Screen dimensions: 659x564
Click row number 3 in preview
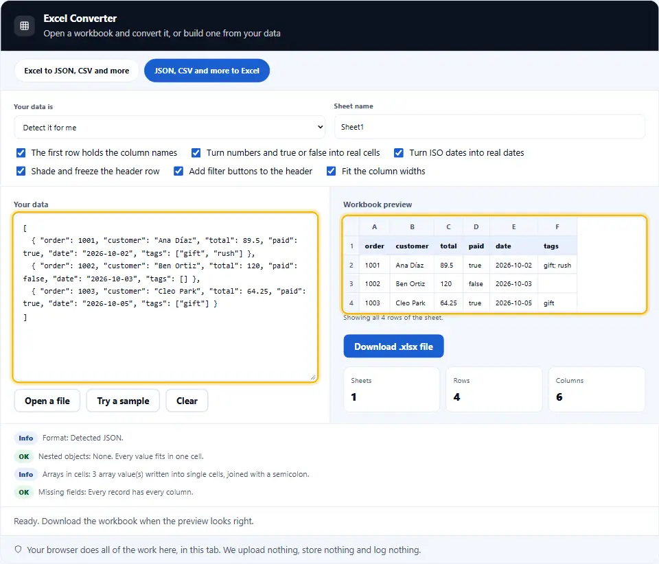click(351, 284)
